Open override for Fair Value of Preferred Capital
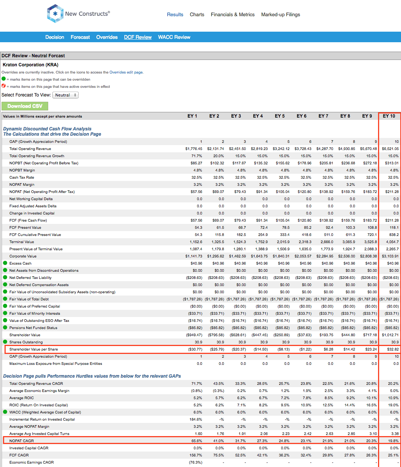Image resolution: width=401 pixels, height=467 pixels. tap(5, 306)
